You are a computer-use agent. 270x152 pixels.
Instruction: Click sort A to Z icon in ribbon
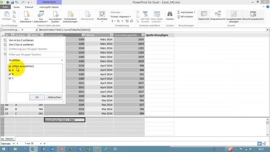(x=138, y=12)
